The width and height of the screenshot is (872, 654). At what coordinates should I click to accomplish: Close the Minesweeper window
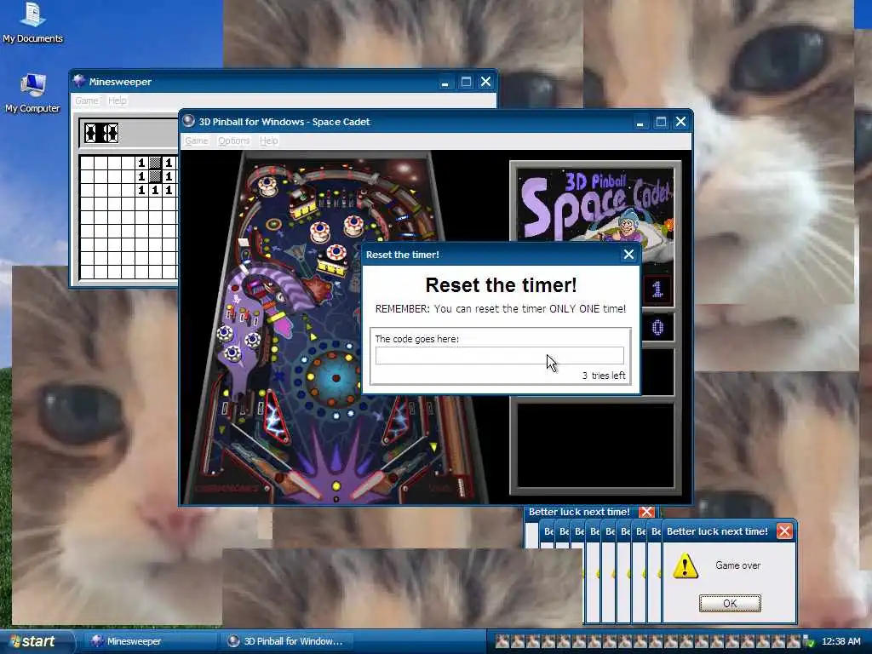tap(485, 82)
